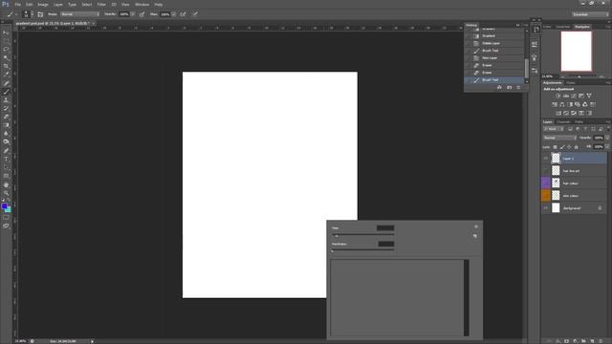Select the Hand tool

click(x=6, y=184)
